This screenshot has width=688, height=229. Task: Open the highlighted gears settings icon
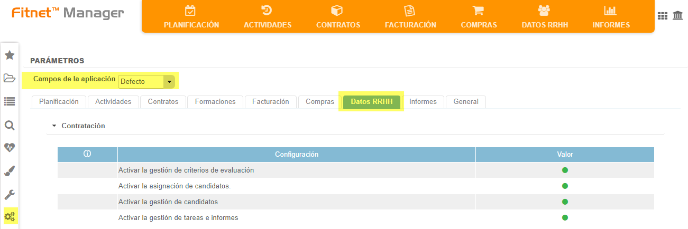[10, 216]
